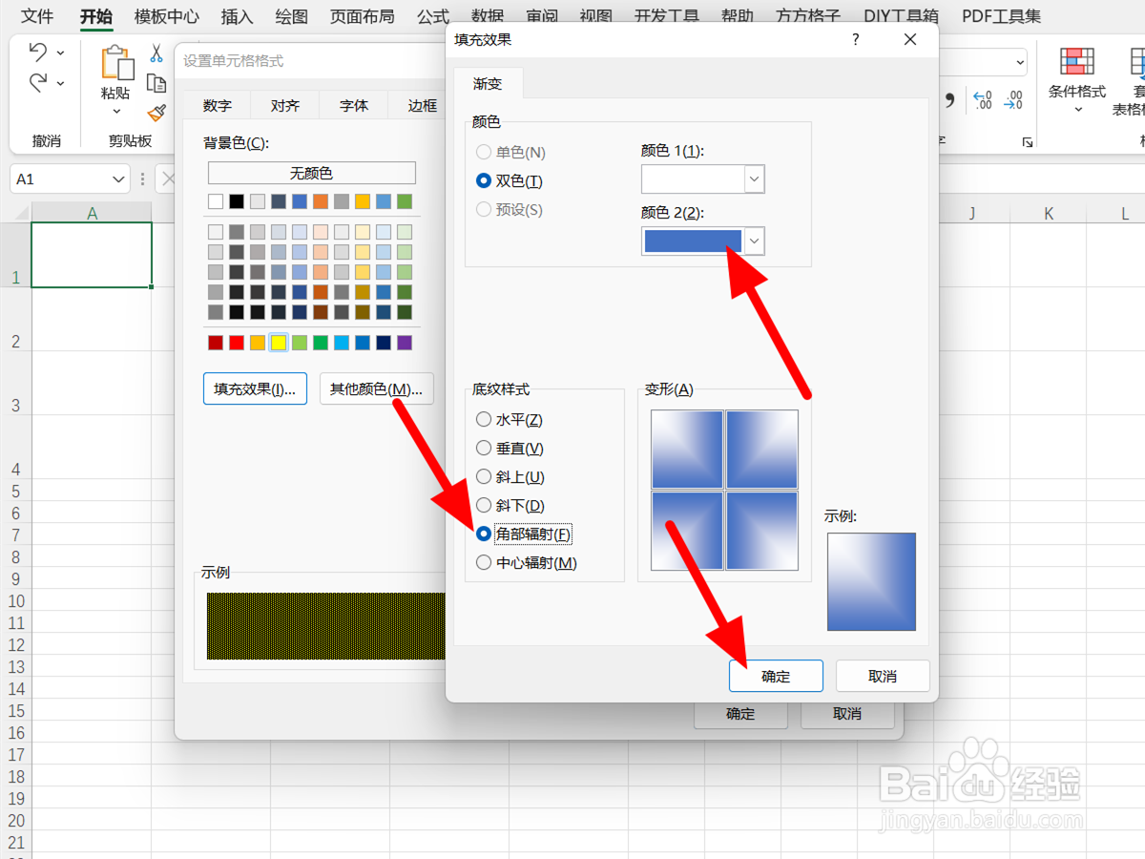
Task: Select the 斜上 diagonal up style
Action: pyautogui.click(x=484, y=477)
